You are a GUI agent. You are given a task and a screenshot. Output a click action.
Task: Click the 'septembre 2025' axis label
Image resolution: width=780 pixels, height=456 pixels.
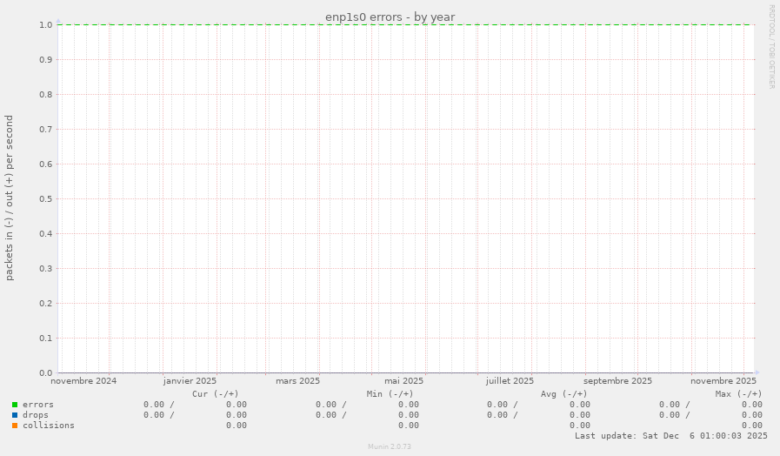click(617, 381)
